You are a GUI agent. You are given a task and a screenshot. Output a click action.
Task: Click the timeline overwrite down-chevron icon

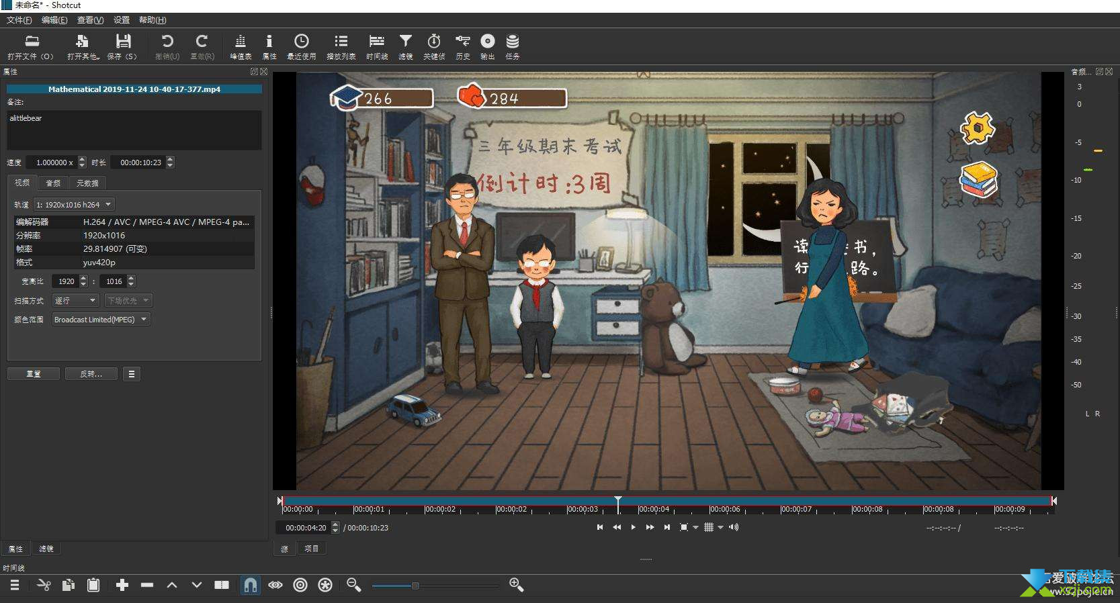[x=197, y=585]
